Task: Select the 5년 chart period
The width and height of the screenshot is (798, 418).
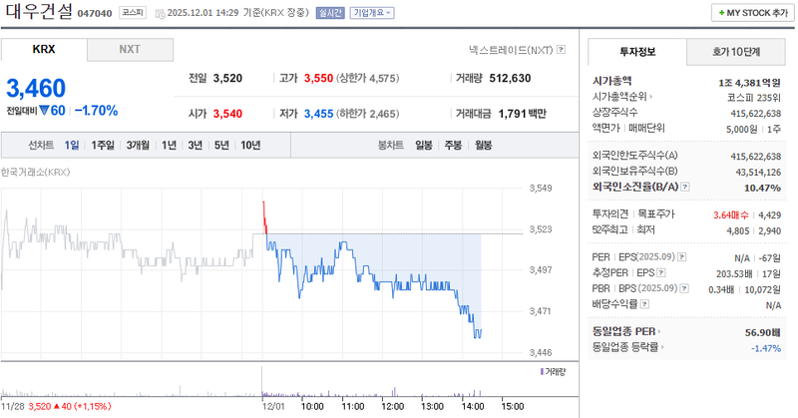Action: [221, 145]
